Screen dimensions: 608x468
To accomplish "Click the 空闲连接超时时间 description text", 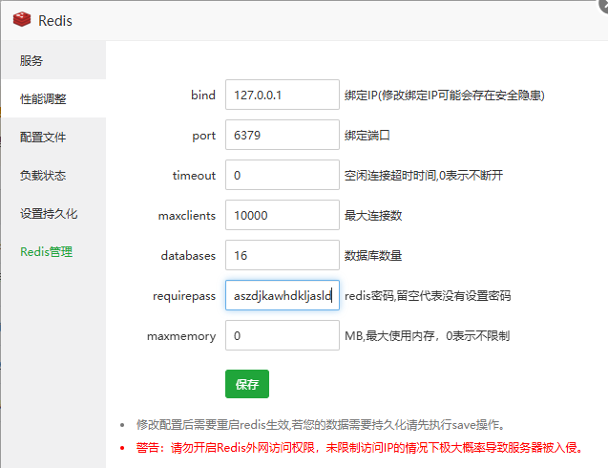I will [424, 176].
